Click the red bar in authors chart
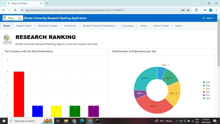 (19, 94)
